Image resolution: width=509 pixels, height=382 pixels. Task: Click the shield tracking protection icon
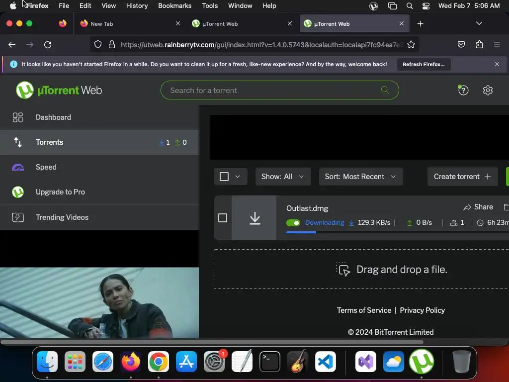98,44
